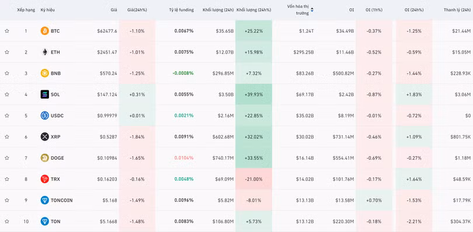Click TRX volume change -21.00%
473x232 pixels.
pyautogui.click(x=253, y=179)
